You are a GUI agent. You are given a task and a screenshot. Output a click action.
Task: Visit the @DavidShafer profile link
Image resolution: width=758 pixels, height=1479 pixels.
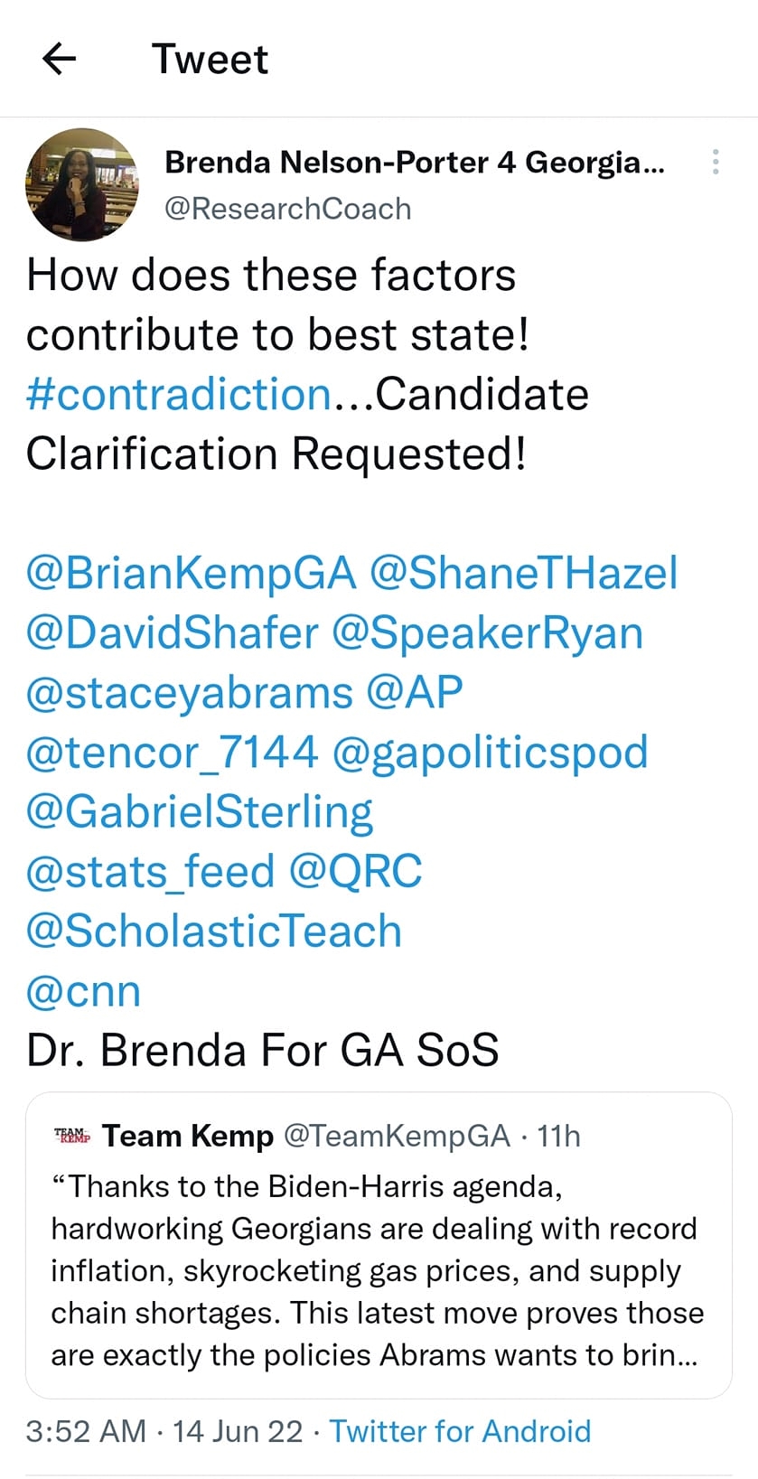point(173,633)
